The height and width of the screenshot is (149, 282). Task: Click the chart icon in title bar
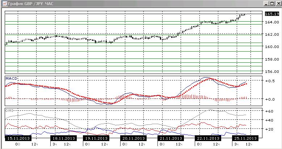[x=5, y=3]
